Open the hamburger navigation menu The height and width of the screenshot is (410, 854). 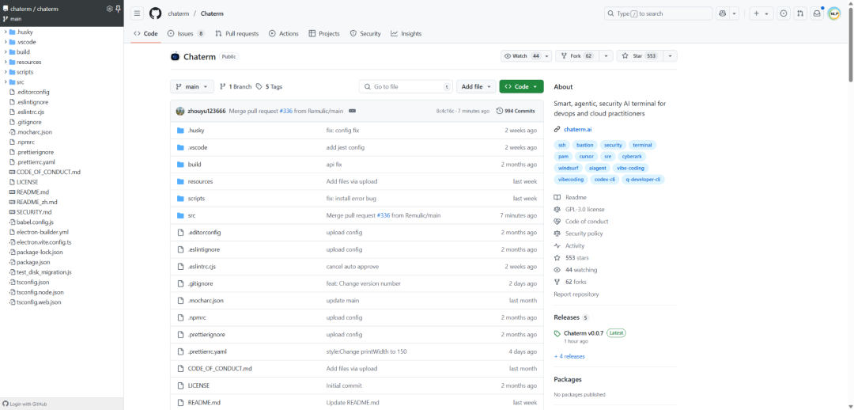tap(138, 13)
